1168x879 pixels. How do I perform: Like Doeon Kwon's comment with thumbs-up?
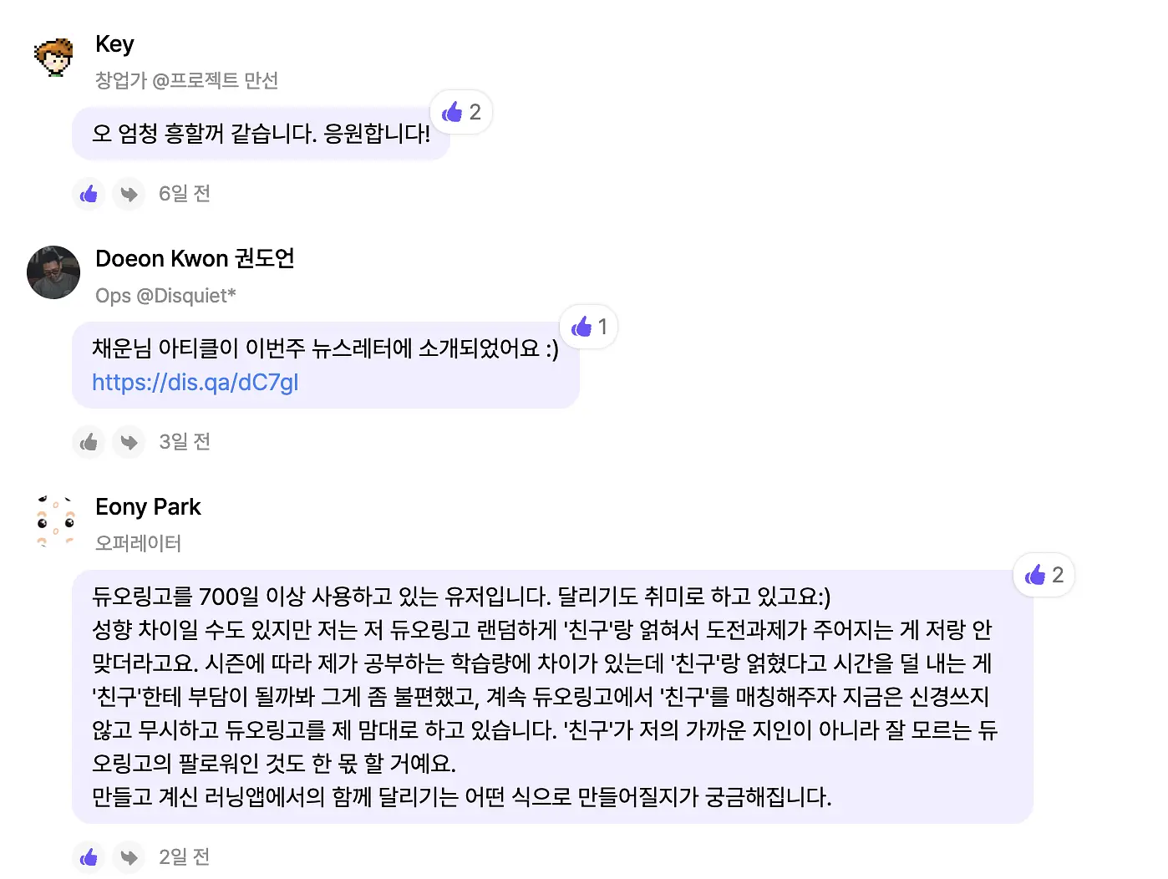(89, 442)
